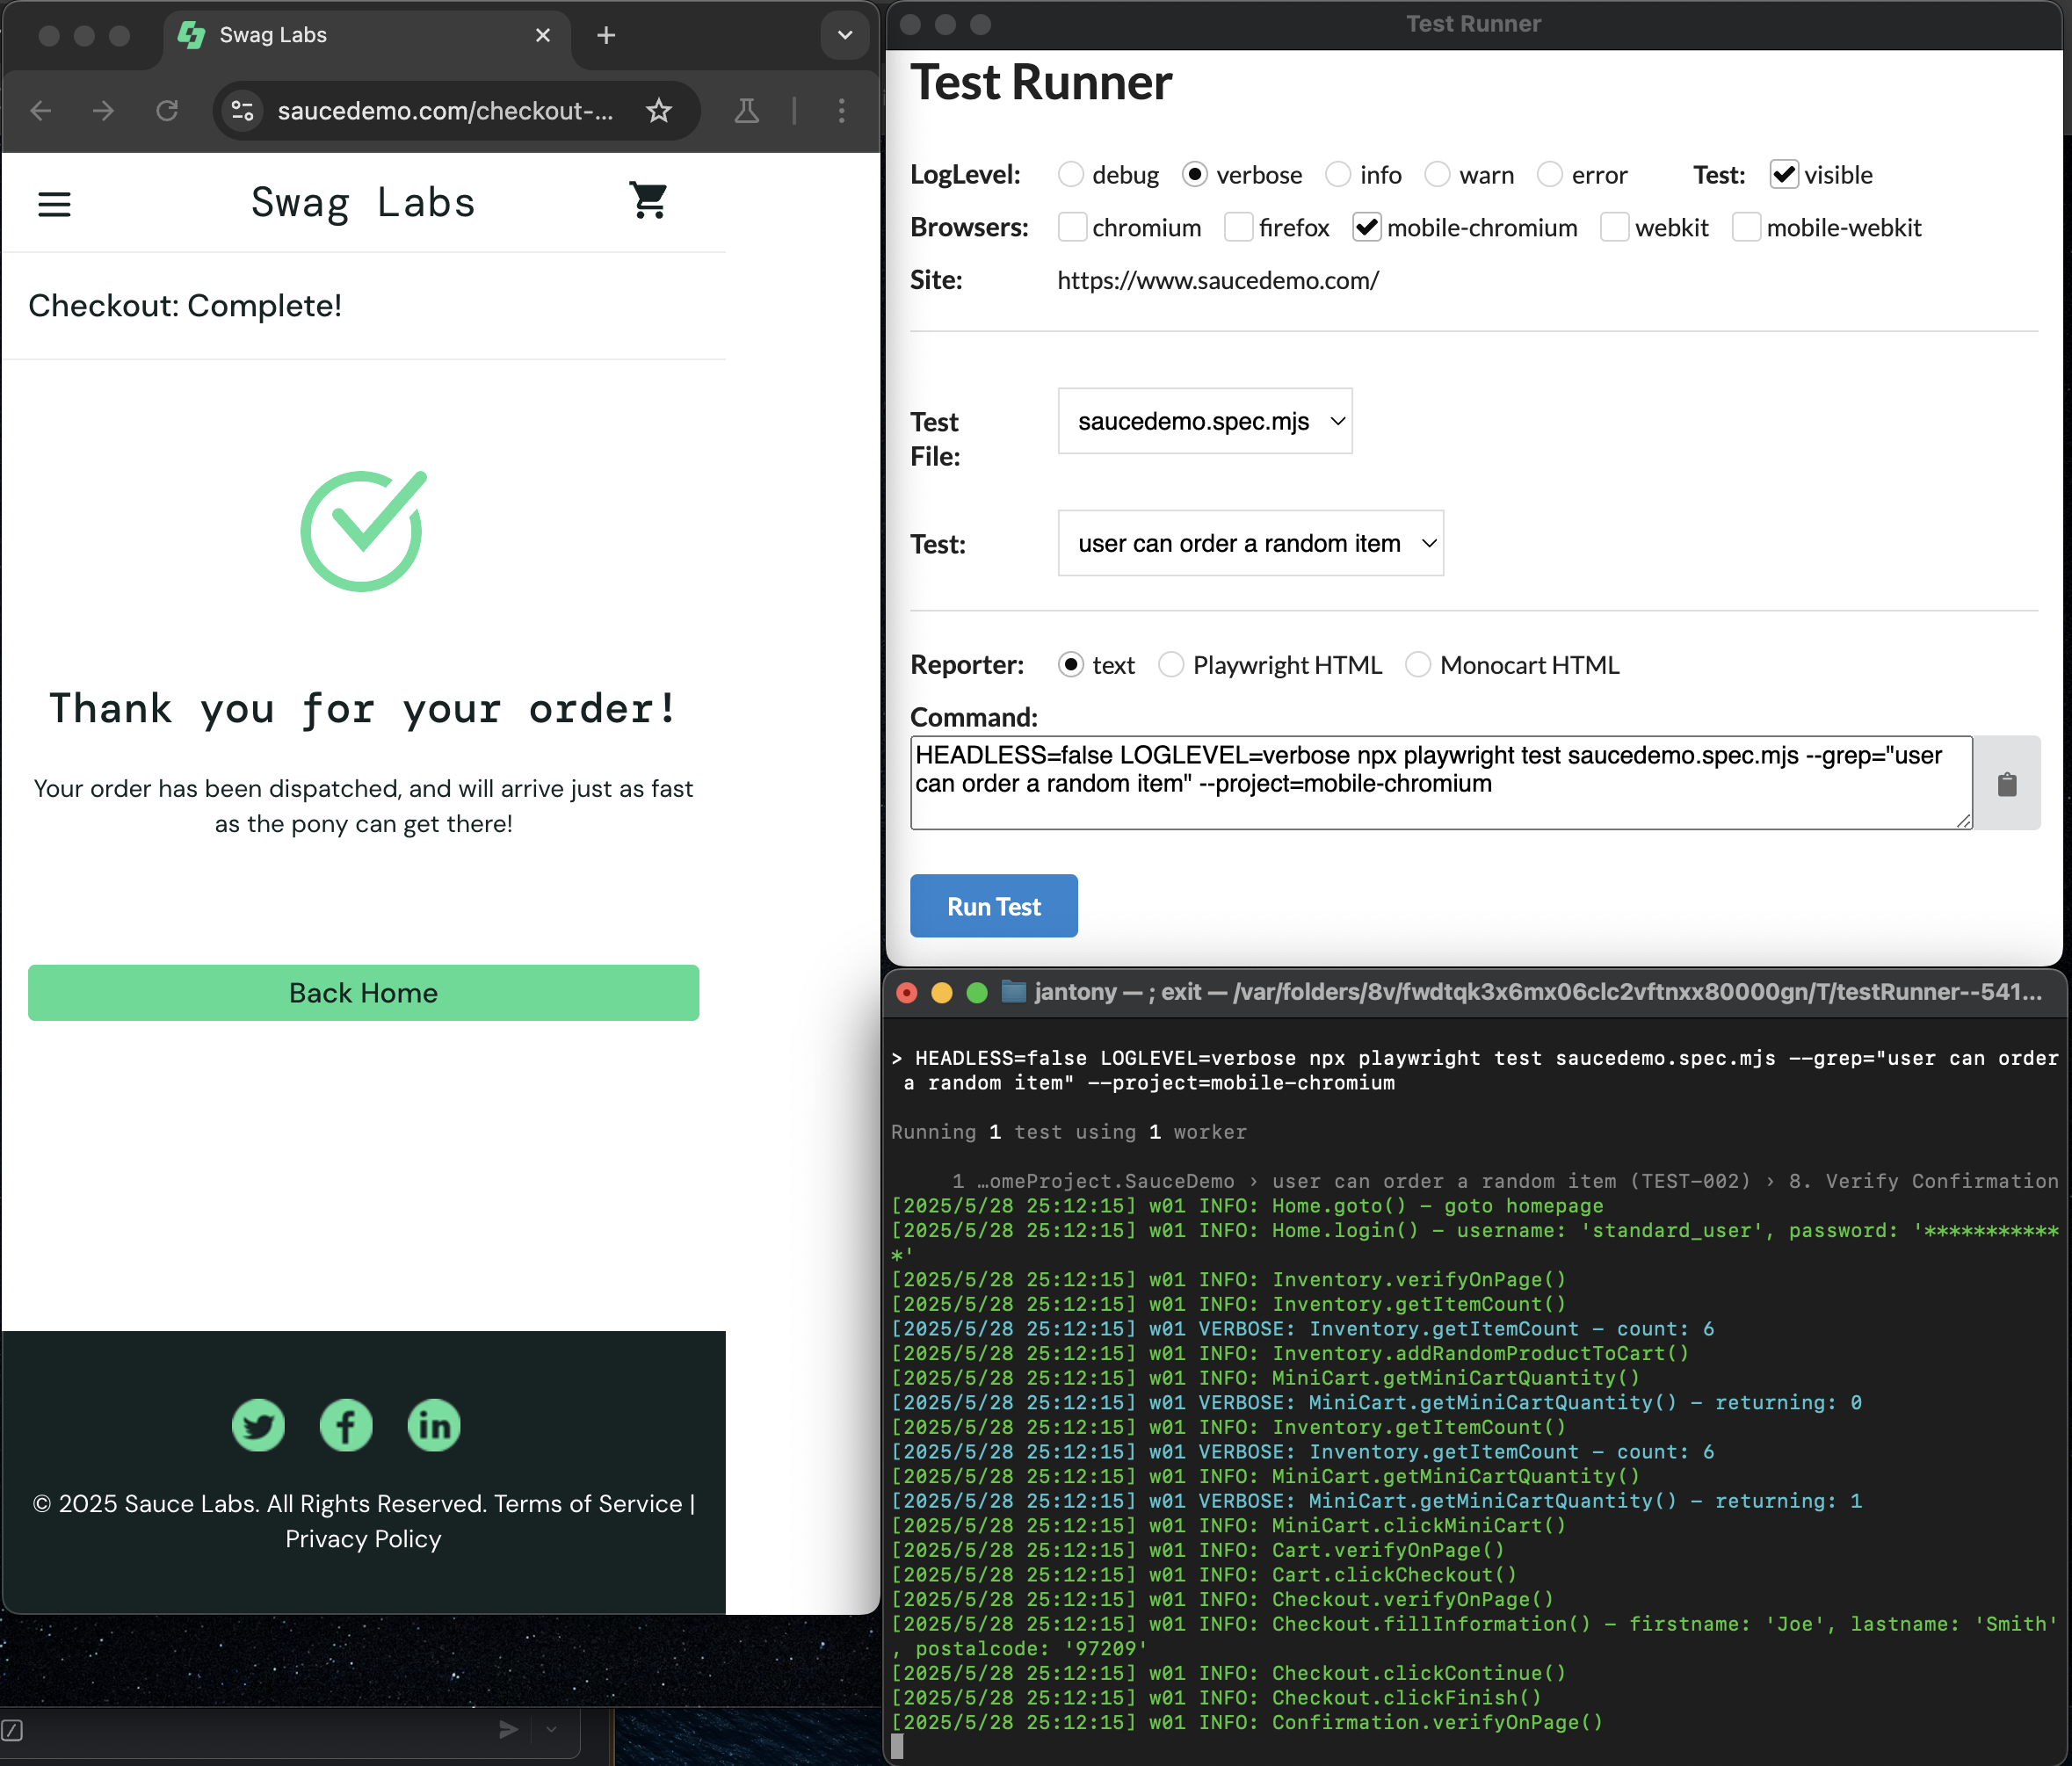Enable the mobile-webkit checkbox
Image resolution: width=2072 pixels, height=1766 pixels.
1746,227
